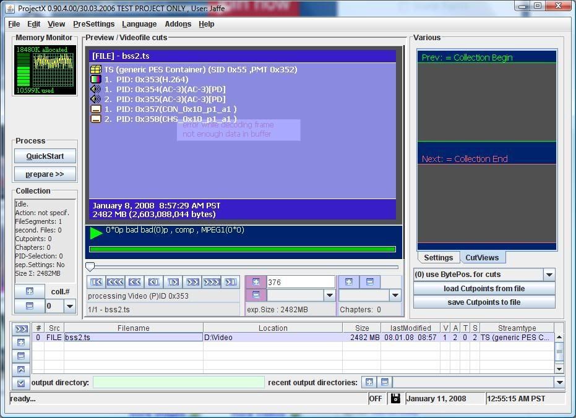Image resolution: width=576 pixels, height=418 pixels.
Task: Click save Cutpoints to file
Action: 484,302
